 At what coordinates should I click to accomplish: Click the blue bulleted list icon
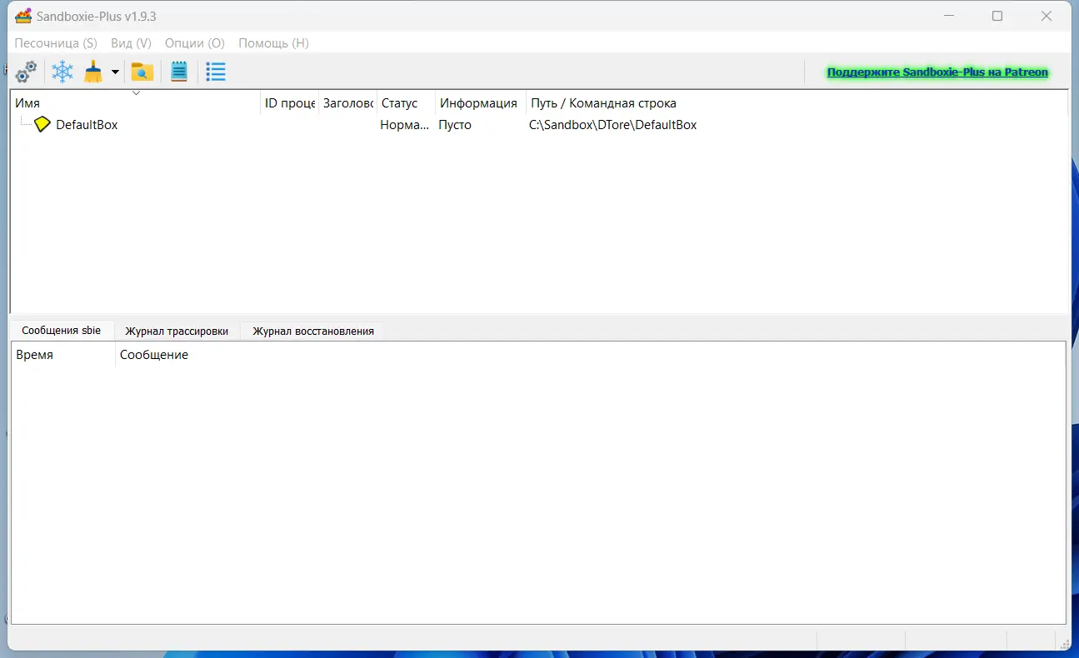pos(216,72)
